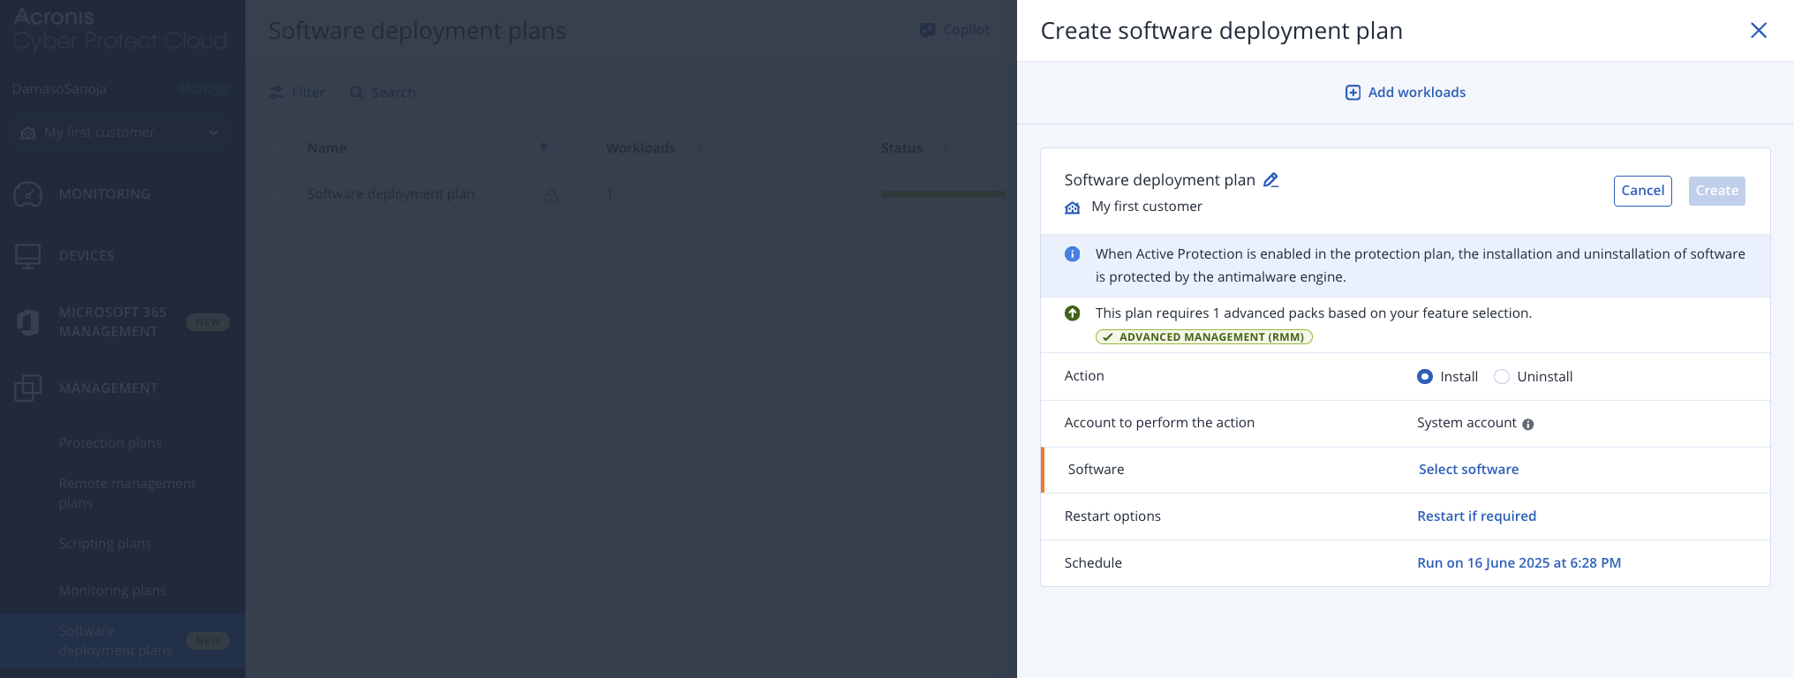Open Protection plans in sidebar
This screenshot has width=1794, height=678.
point(109,443)
